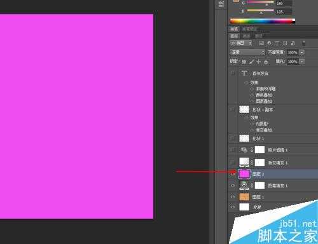Toggle the 斜面和浮雕 effect eye
The width and height of the screenshot is (318, 244).
pos(252,89)
